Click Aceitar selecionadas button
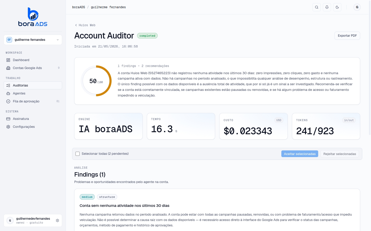Image resolution: width=371 pixels, height=231 pixels. click(x=300, y=154)
